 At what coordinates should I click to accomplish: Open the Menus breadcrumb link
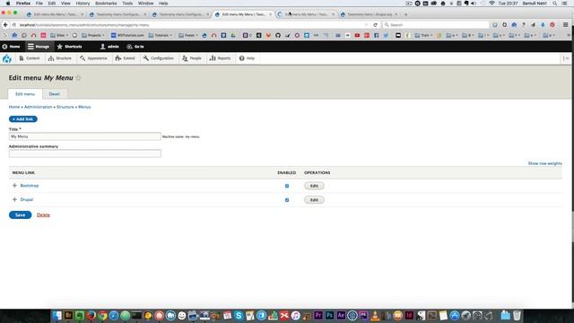click(x=84, y=107)
